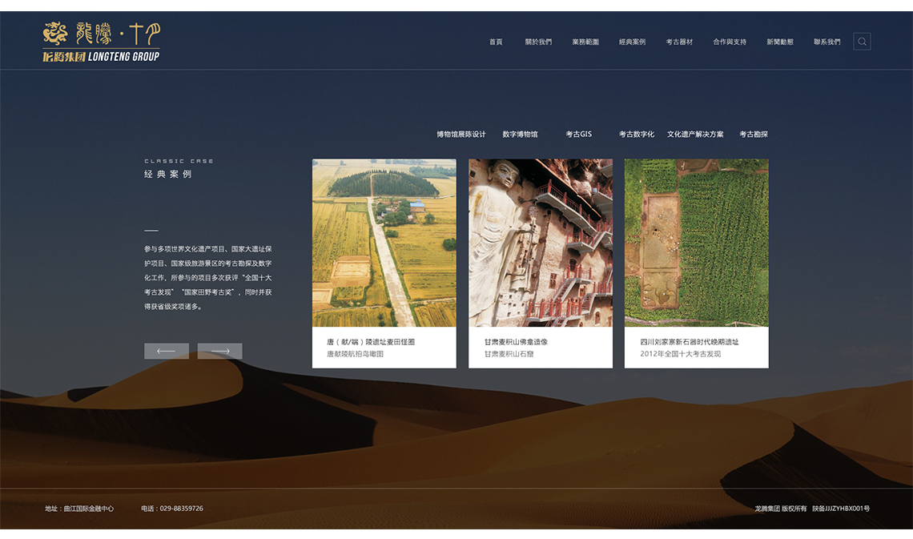Select 經典案例 in the top menu

pyautogui.click(x=632, y=42)
